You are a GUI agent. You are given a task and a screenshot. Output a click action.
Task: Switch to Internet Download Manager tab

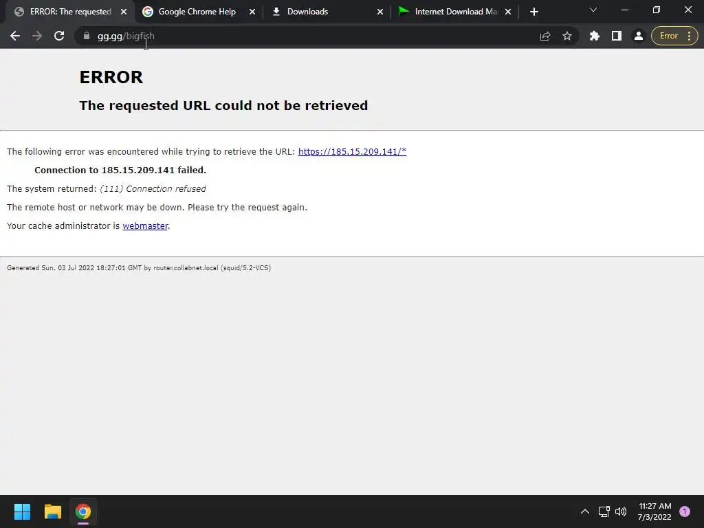[x=456, y=12]
